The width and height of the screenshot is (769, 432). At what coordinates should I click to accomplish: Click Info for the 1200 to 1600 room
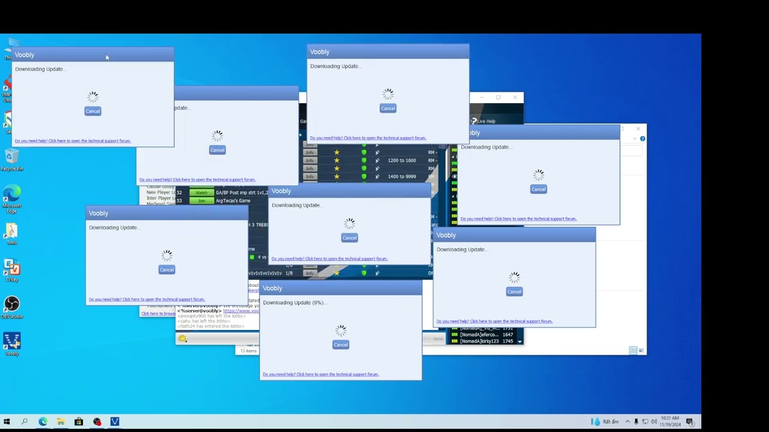point(309,160)
